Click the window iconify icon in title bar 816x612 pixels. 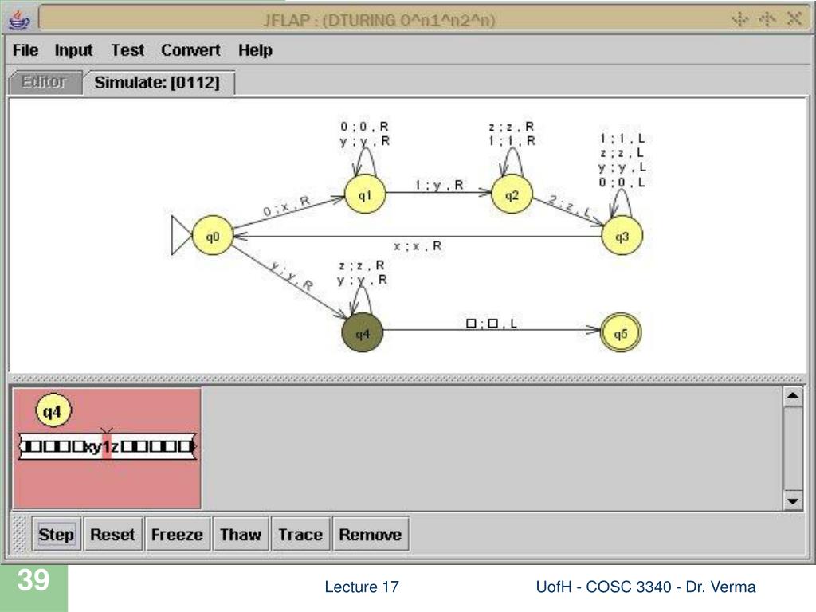pyautogui.click(x=740, y=20)
